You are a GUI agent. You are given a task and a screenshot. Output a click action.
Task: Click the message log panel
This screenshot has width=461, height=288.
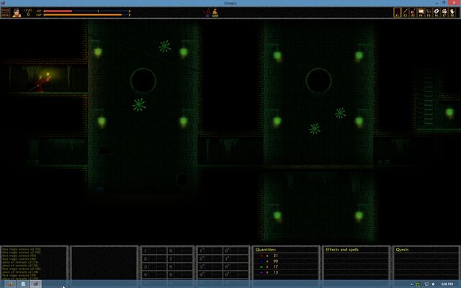pos(34,263)
